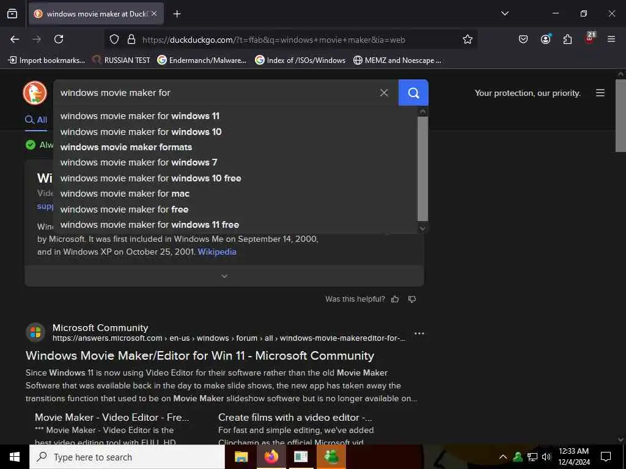Open the Pocket save icon
Screen dimensions: 626x469
coord(523,39)
